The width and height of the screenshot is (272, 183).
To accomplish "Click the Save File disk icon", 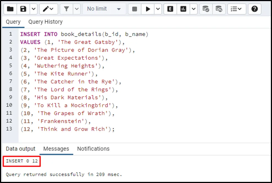I will [x=24, y=9].
